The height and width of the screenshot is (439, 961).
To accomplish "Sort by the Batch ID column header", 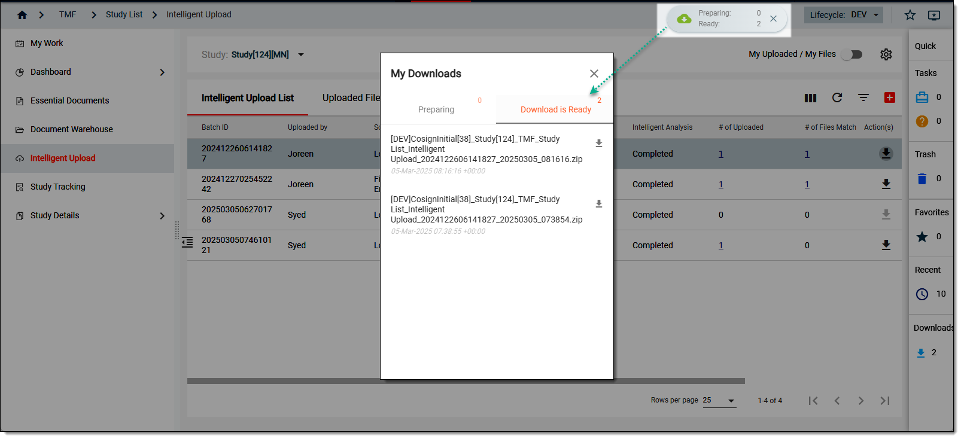I will (215, 127).
